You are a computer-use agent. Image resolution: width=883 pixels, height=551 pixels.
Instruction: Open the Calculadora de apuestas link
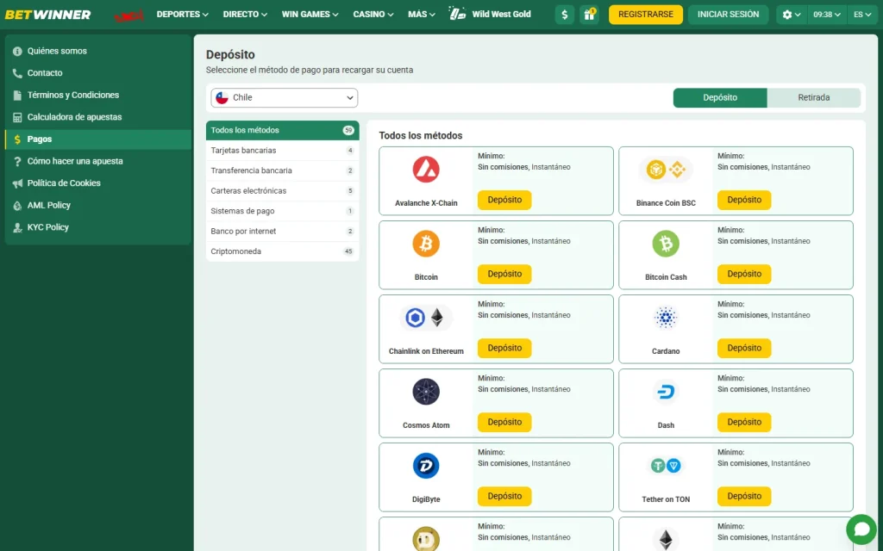(x=98, y=117)
